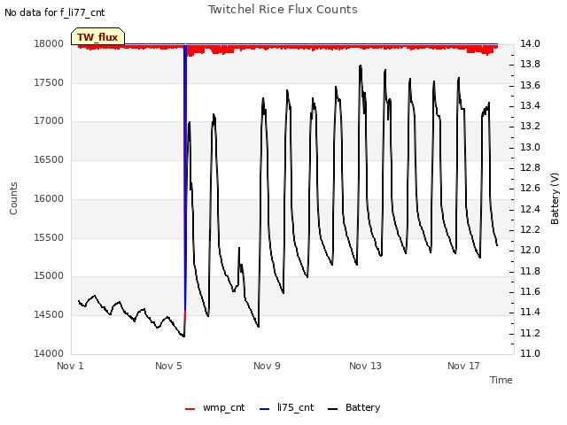Click the 13.4 battery tick label
This screenshot has width=567, height=425.
(530, 106)
